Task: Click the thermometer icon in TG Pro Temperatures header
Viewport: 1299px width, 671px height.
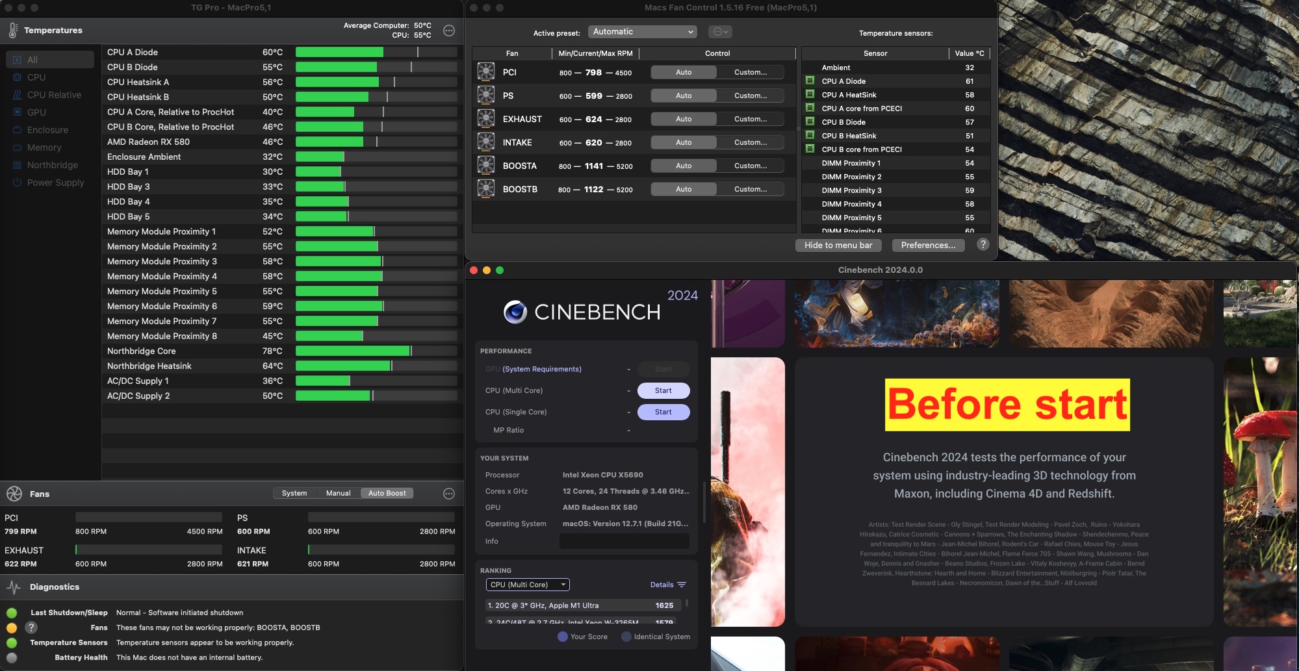Action: pos(13,30)
